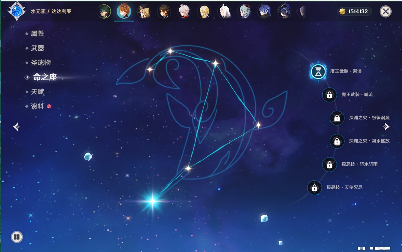Choose the blonde Traveler avatar
This screenshot has height=252, width=402.
coord(204,12)
